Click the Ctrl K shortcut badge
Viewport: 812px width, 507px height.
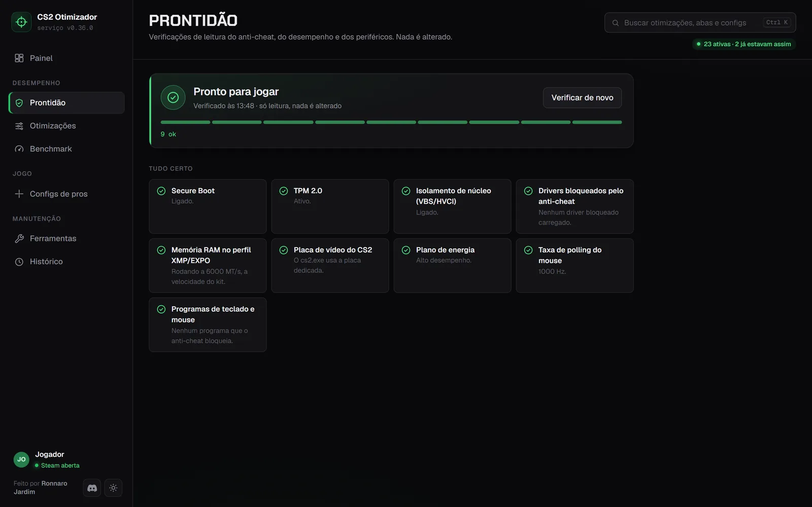777,22
